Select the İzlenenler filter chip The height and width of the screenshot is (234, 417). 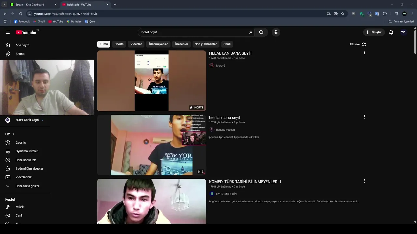coord(181,44)
